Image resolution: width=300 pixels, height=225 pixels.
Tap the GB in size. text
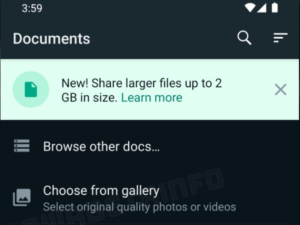tap(89, 98)
